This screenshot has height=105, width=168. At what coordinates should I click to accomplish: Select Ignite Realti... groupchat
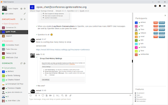pyautogui.click(x=14, y=32)
